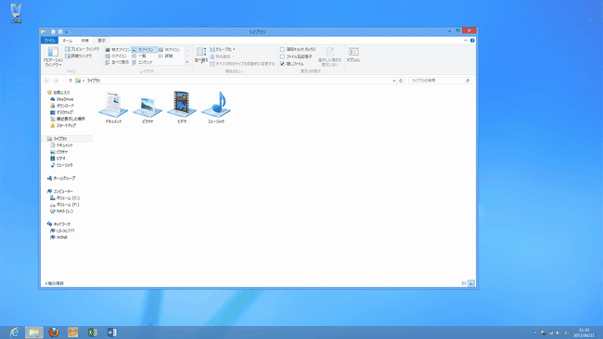Expand the address bar history dropdown
This screenshot has width=603, height=339.
[393, 81]
